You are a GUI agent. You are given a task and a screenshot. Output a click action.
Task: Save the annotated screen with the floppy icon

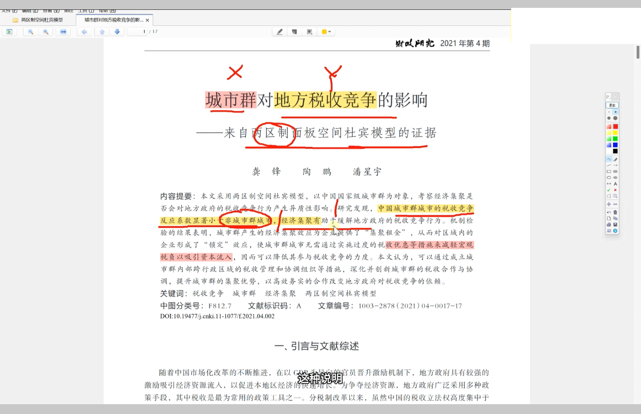(615, 224)
